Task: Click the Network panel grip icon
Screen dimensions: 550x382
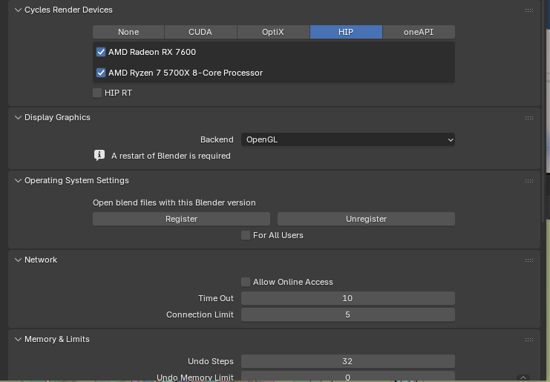Action: pos(528,260)
